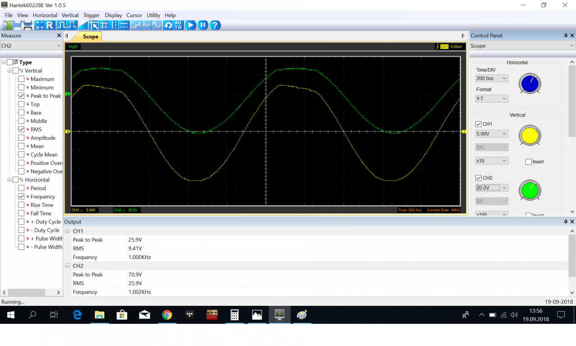Uncheck the Frequency measurement checkbox
The width and height of the screenshot is (576, 346).
pyautogui.click(x=21, y=196)
